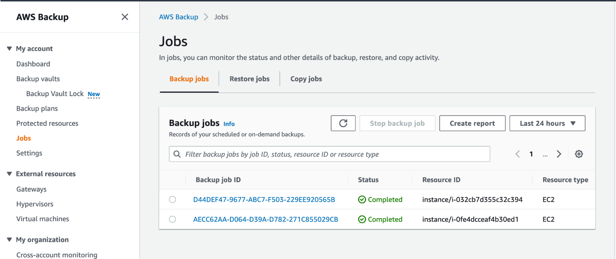Open Backup plans in sidebar
Screen dimensions: 616x259
click(37, 109)
